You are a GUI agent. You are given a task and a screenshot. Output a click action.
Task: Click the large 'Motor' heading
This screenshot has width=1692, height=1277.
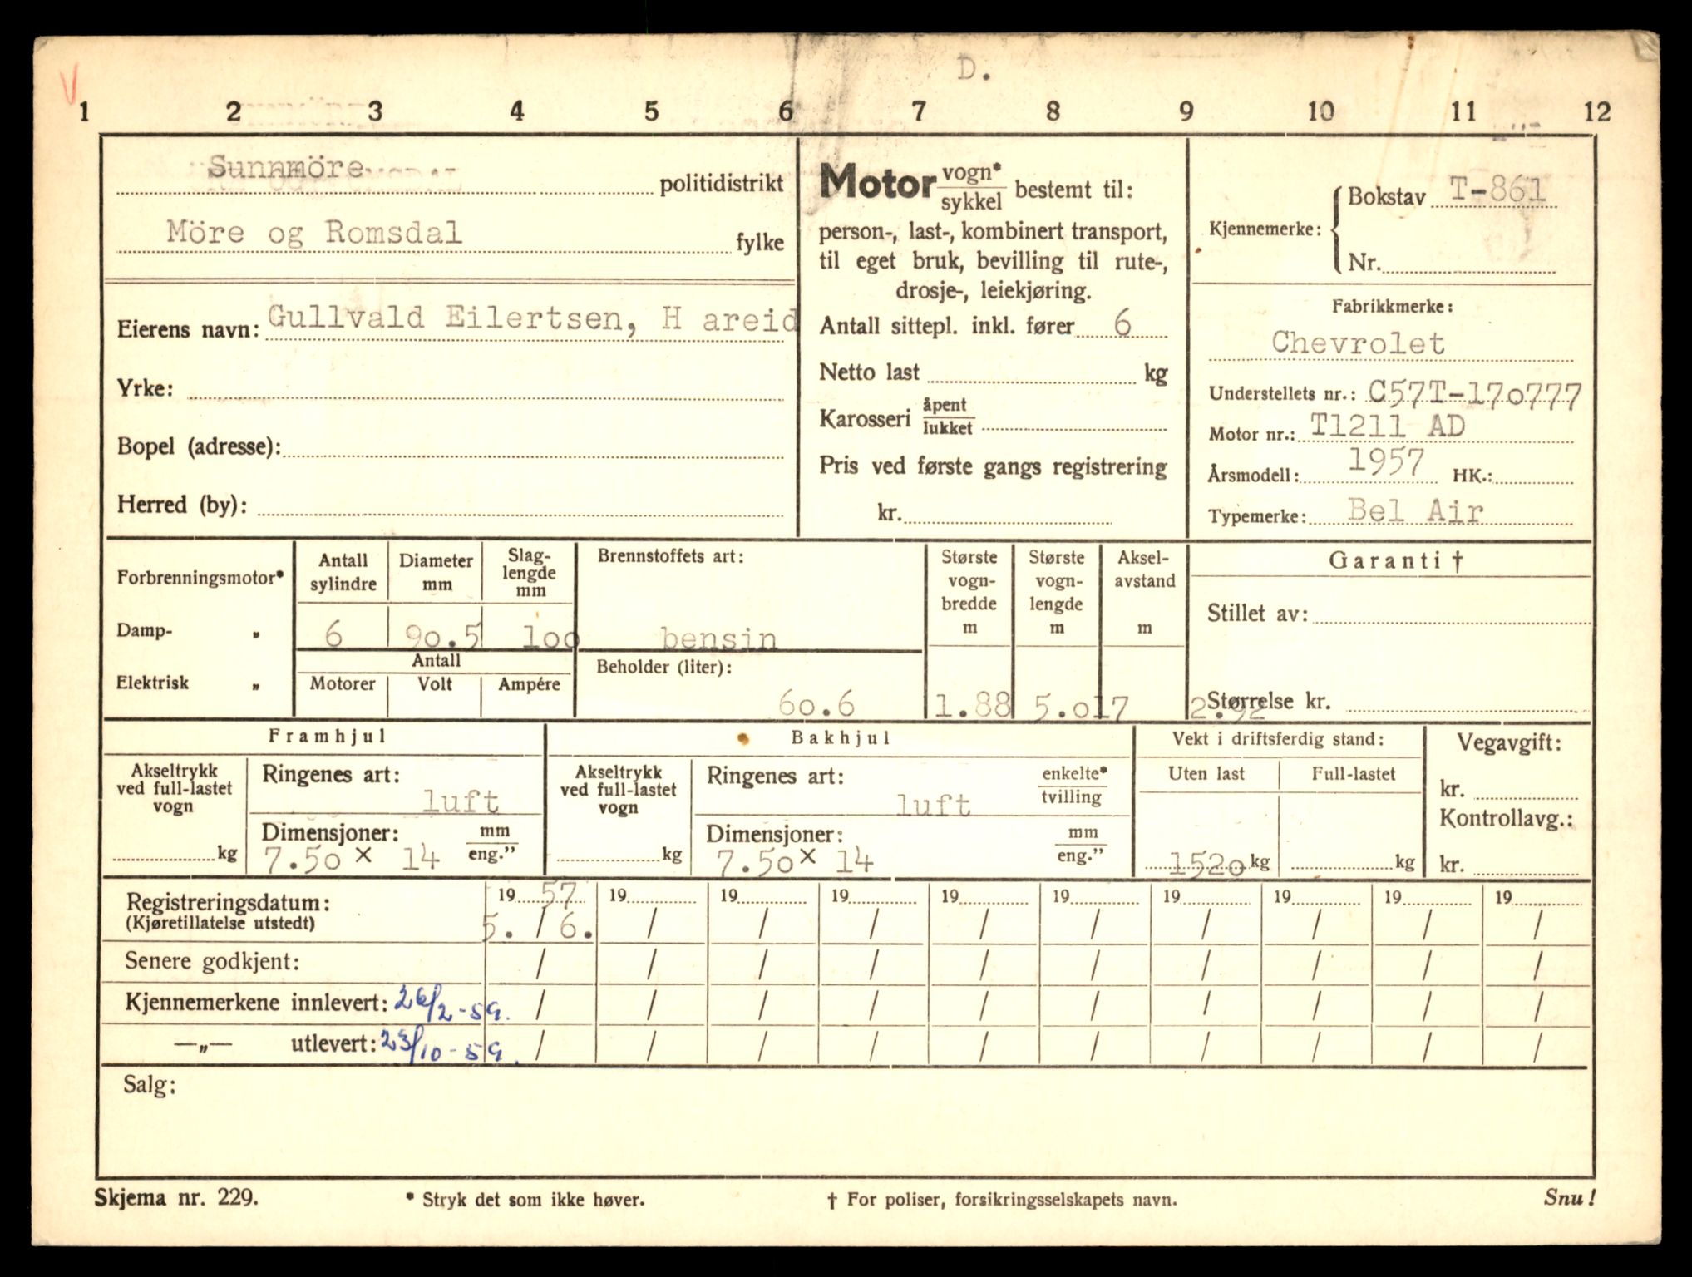(x=877, y=182)
